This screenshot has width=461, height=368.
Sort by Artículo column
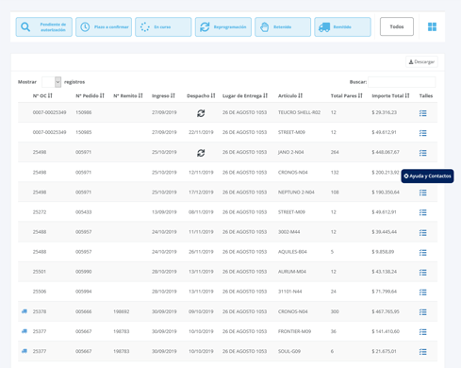pos(290,95)
